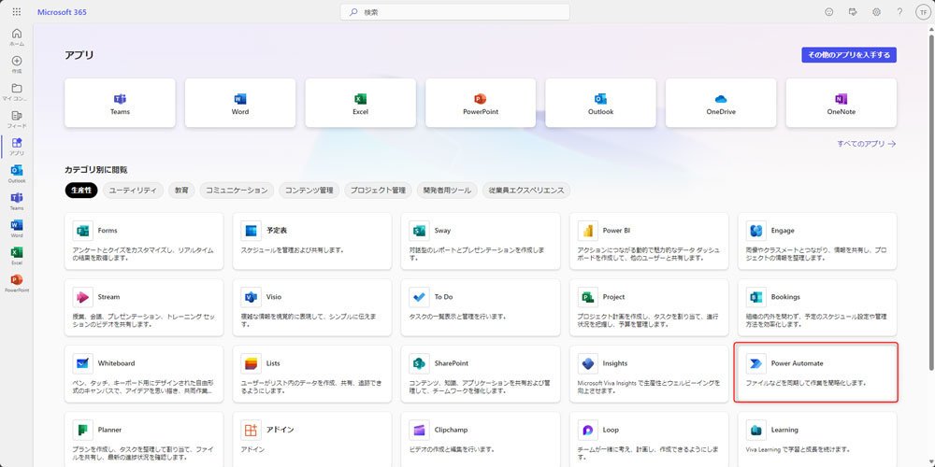Screen dimensions: 935x467
Task: Open PowerPoint from the left sidebar
Action: click(17, 284)
